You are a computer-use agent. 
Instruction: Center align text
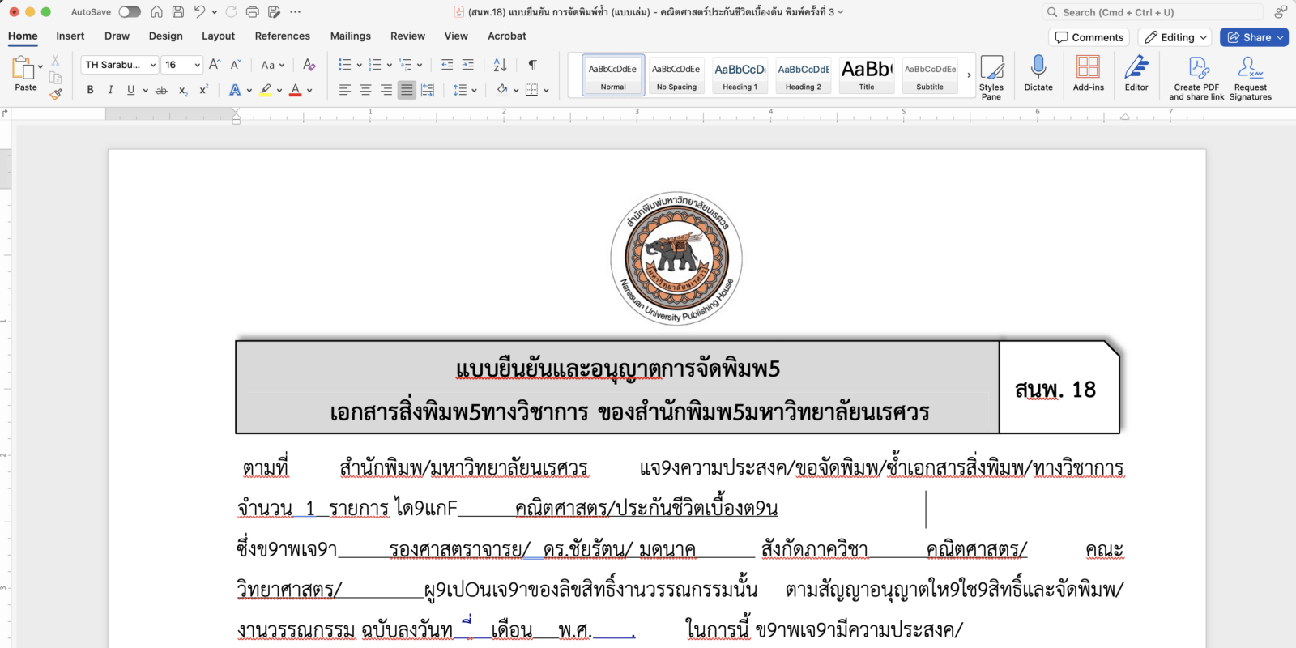click(x=365, y=90)
